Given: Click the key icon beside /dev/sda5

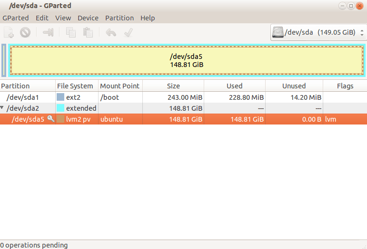Looking at the screenshot, I should 50,119.
